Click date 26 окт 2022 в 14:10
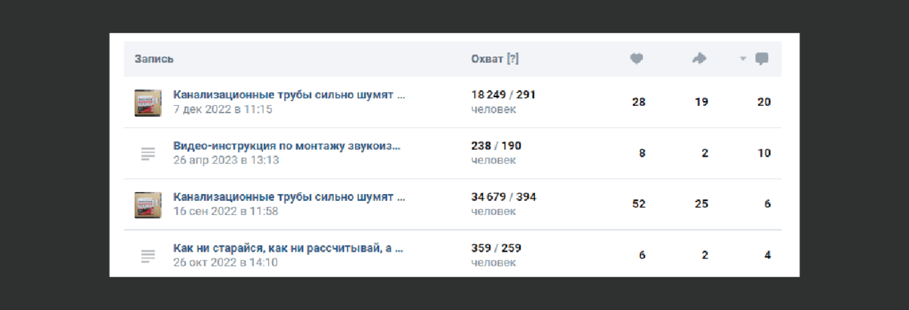This screenshot has height=310, width=909. click(225, 263)
